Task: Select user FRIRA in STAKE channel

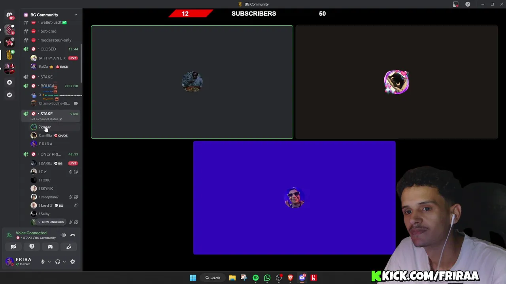Action: click(x=54, y=144)
